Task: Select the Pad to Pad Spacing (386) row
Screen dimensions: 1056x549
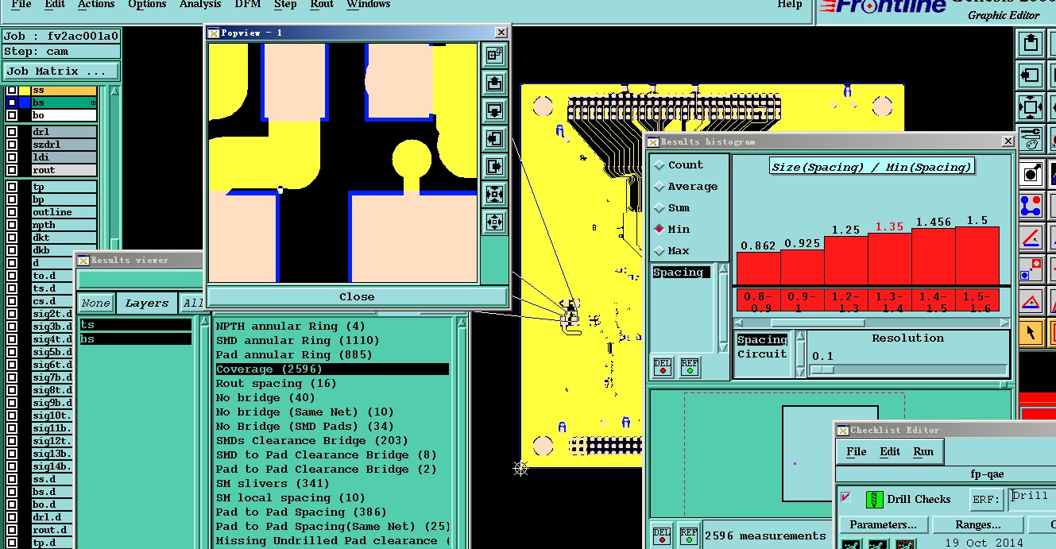Action: coord(332,512)
